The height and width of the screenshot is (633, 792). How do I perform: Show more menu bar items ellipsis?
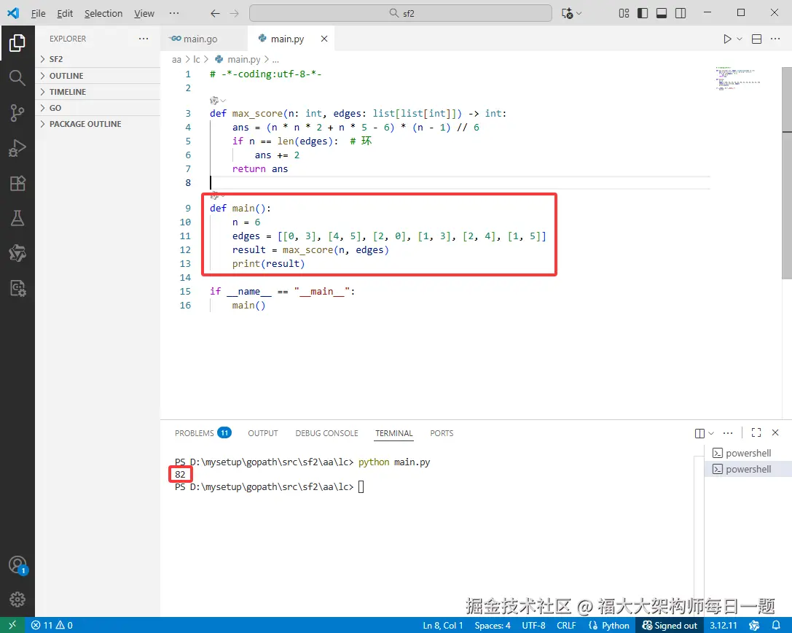coord(174,13)
